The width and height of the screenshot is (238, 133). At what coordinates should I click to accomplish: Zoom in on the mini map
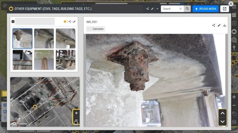(x=76, y=113)
